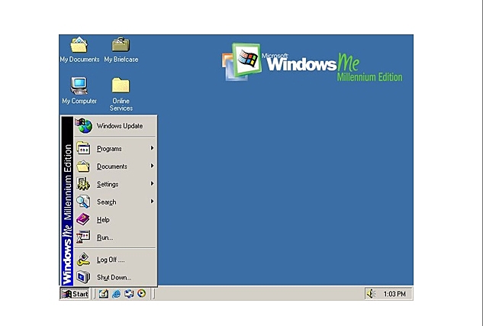
Task: Choose Help menu entry
Action: click(x=115, y=219)
